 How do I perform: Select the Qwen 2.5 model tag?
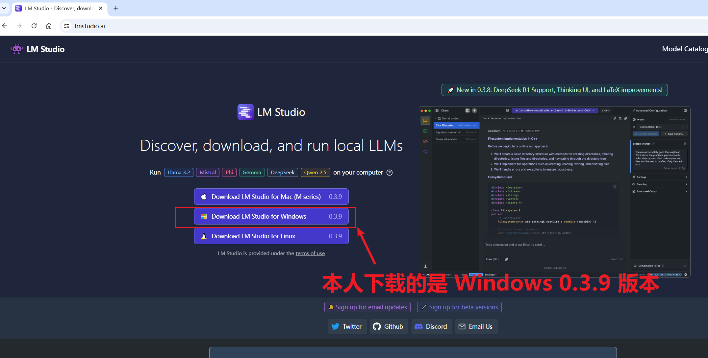tap(315, 173)
